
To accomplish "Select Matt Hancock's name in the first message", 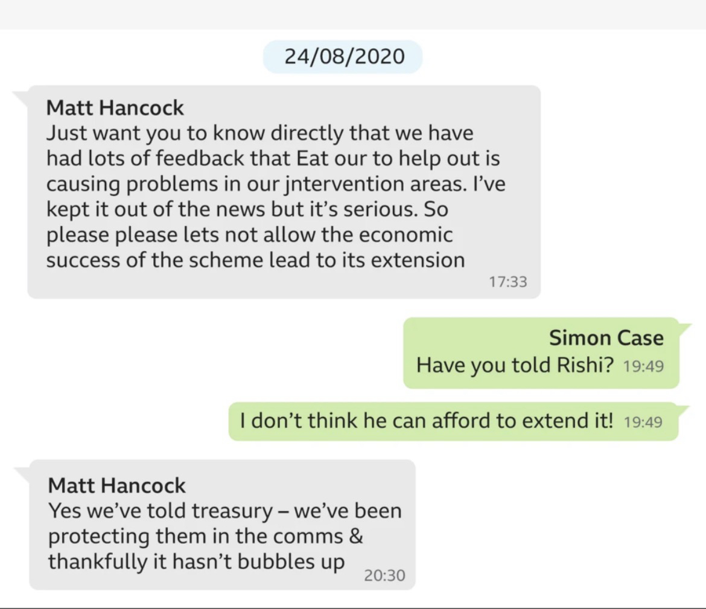I will 115,108.
